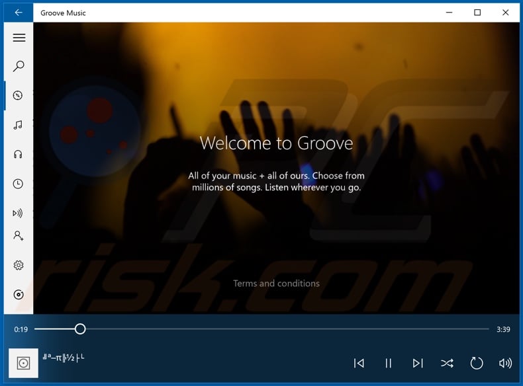Open My Music note icon

click(18, 125)
